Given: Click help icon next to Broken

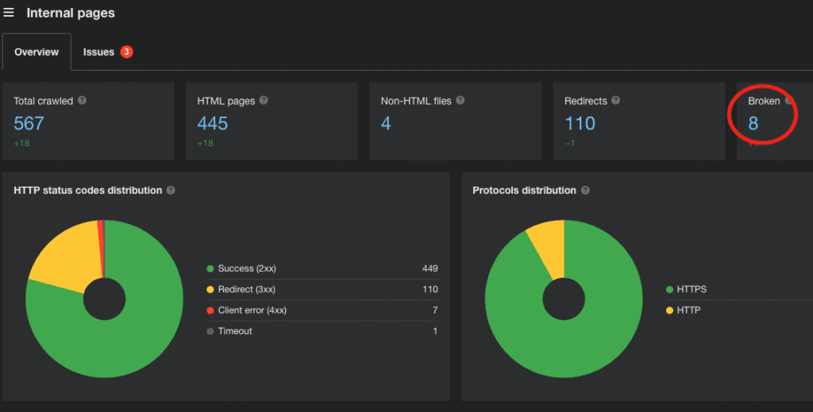Looking at the screenshot, I should (x=789, y=101).
